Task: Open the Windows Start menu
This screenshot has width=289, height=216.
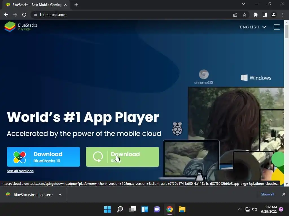Action: 108,209
